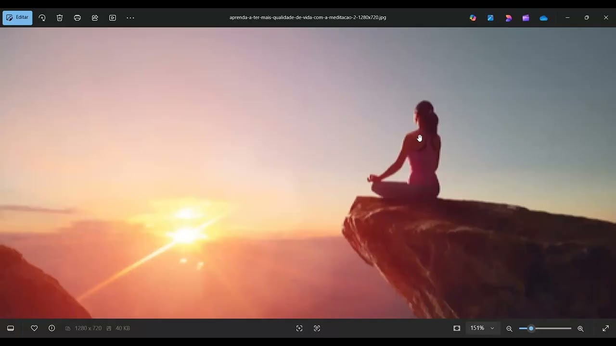Toggle the filmstrip at bottom left

(x=11, y=328)
